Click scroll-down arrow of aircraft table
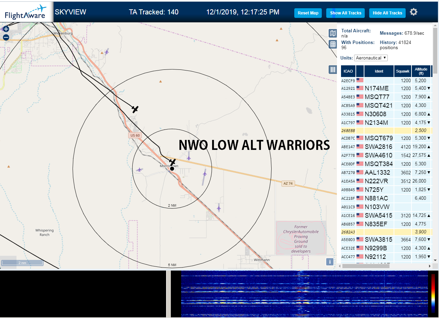 coord(435,260)
